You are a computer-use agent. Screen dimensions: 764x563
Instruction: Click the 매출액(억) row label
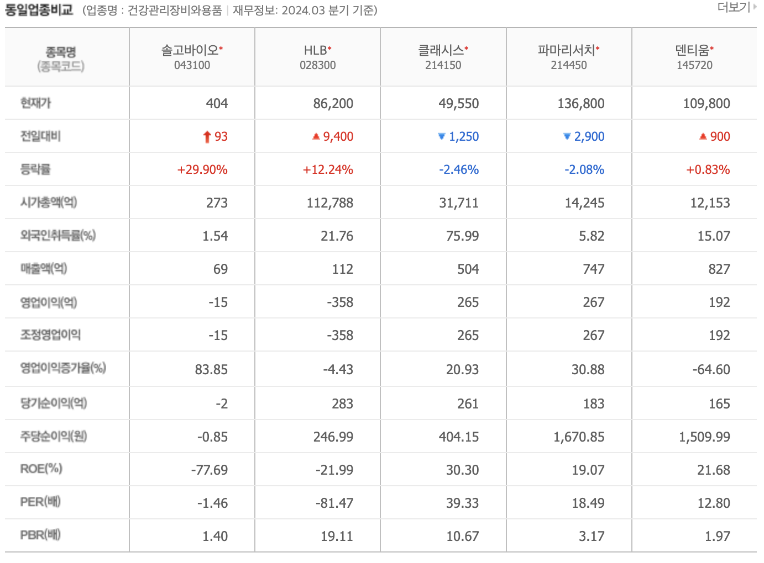pos(44,269)
